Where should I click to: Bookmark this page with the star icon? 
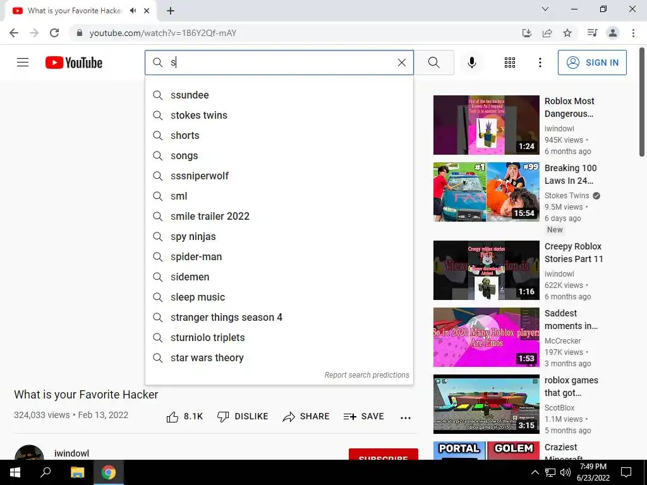[567, 33]
